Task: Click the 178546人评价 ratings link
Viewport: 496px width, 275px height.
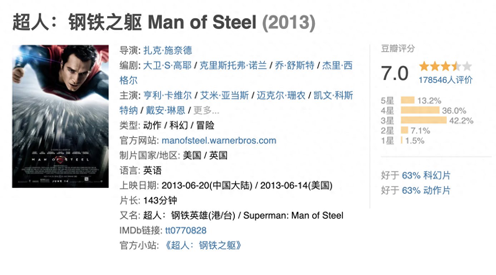Action: [x=445, y=80]
